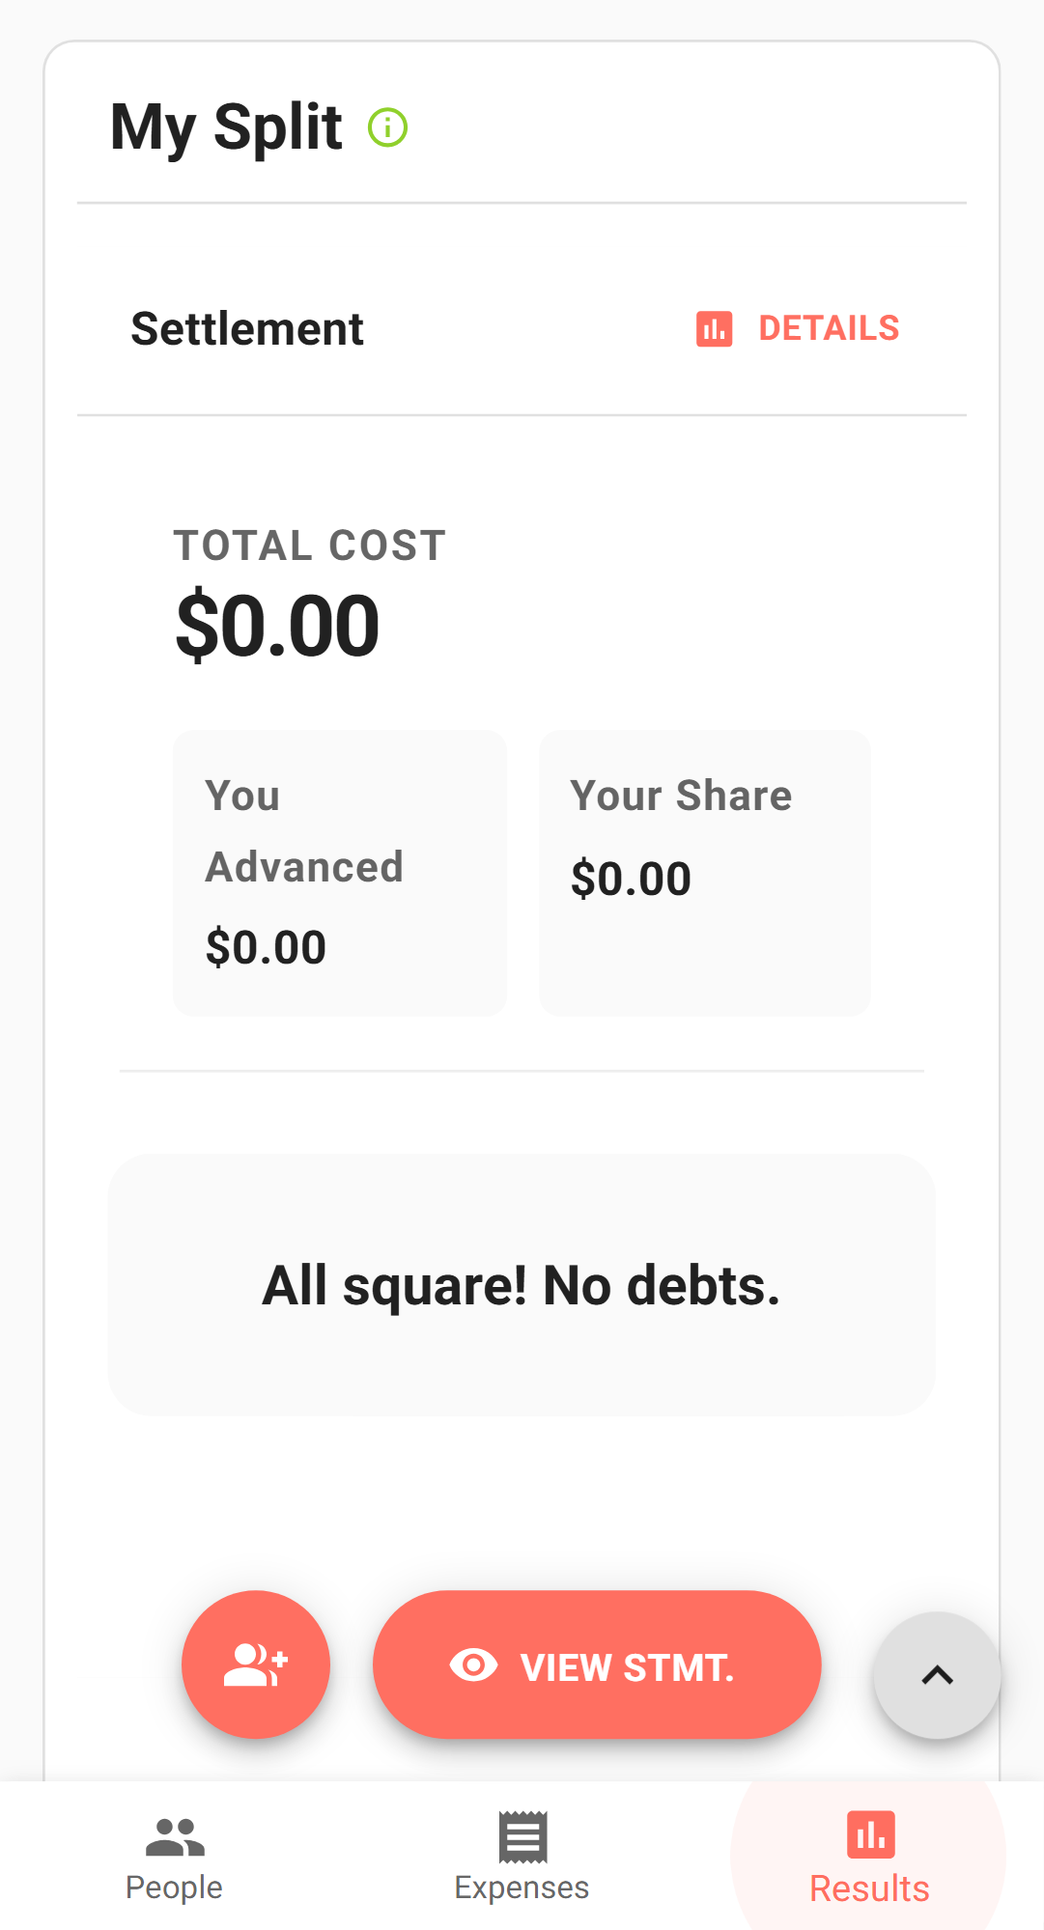Click the Expenses receipt icon

522,1836
